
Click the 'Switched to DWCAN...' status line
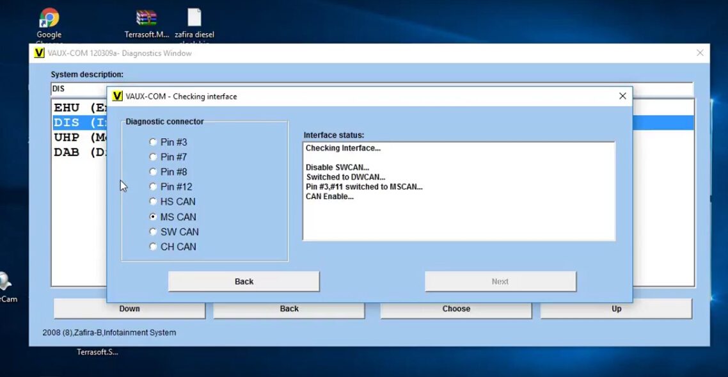[x=346, y=177]
